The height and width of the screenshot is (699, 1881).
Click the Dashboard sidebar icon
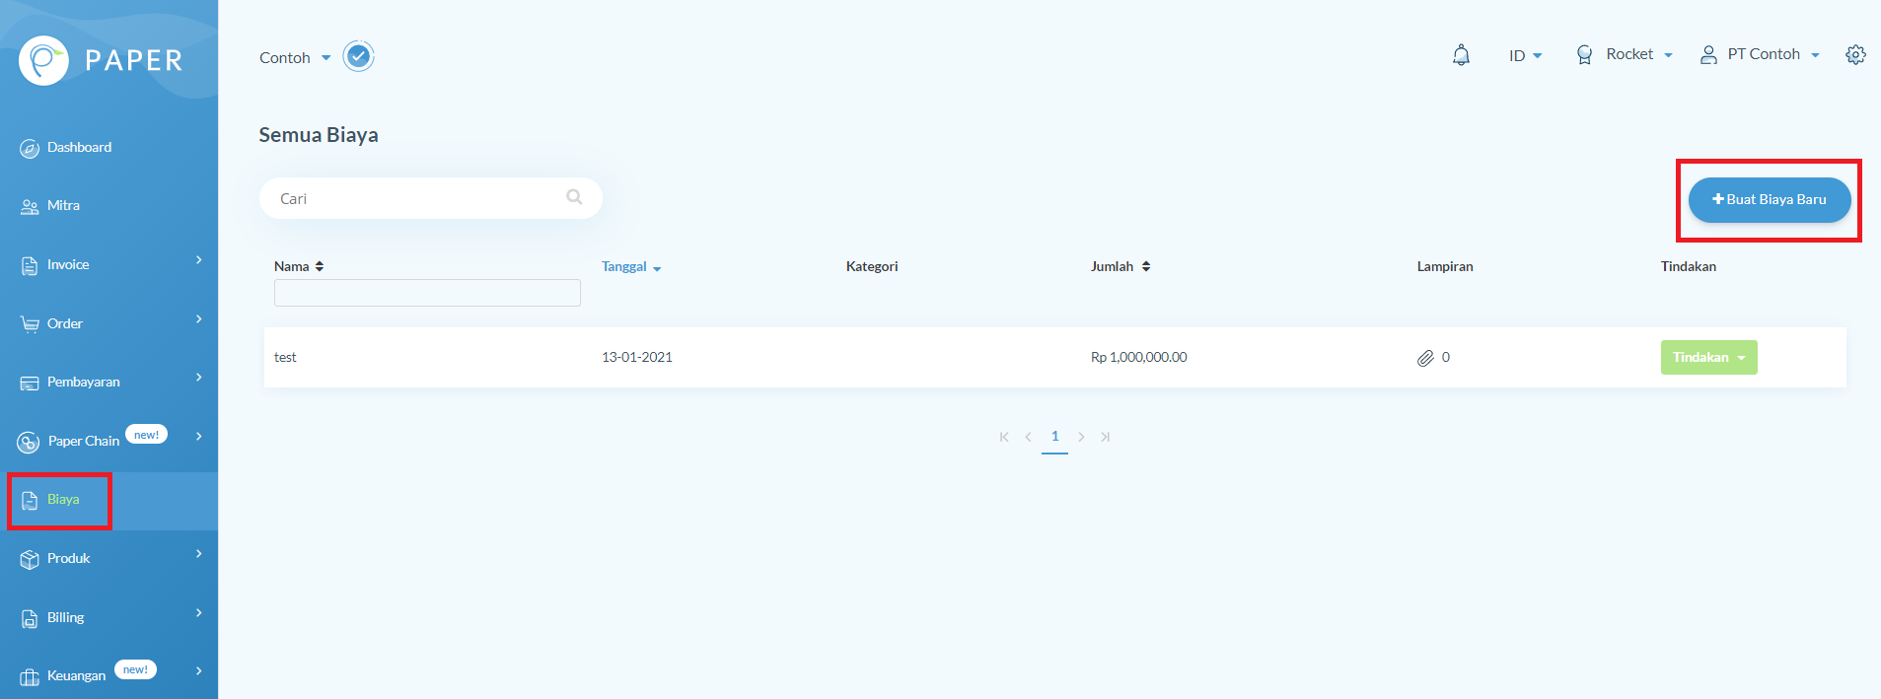tap(30, 149)
